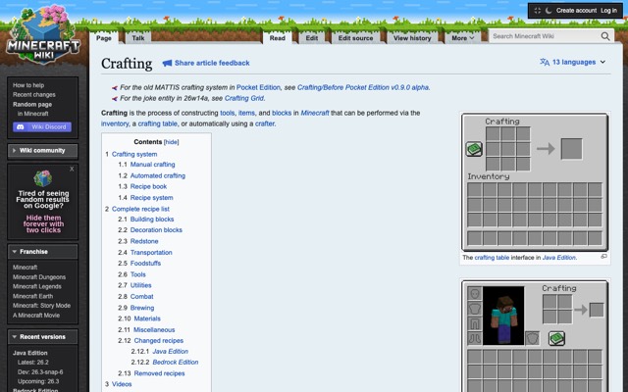Select the Read tab

(x=277, y=38)
